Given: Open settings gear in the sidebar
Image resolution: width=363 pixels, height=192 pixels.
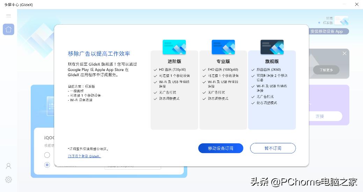Looking at the screenshot, I should click(9, 179).
